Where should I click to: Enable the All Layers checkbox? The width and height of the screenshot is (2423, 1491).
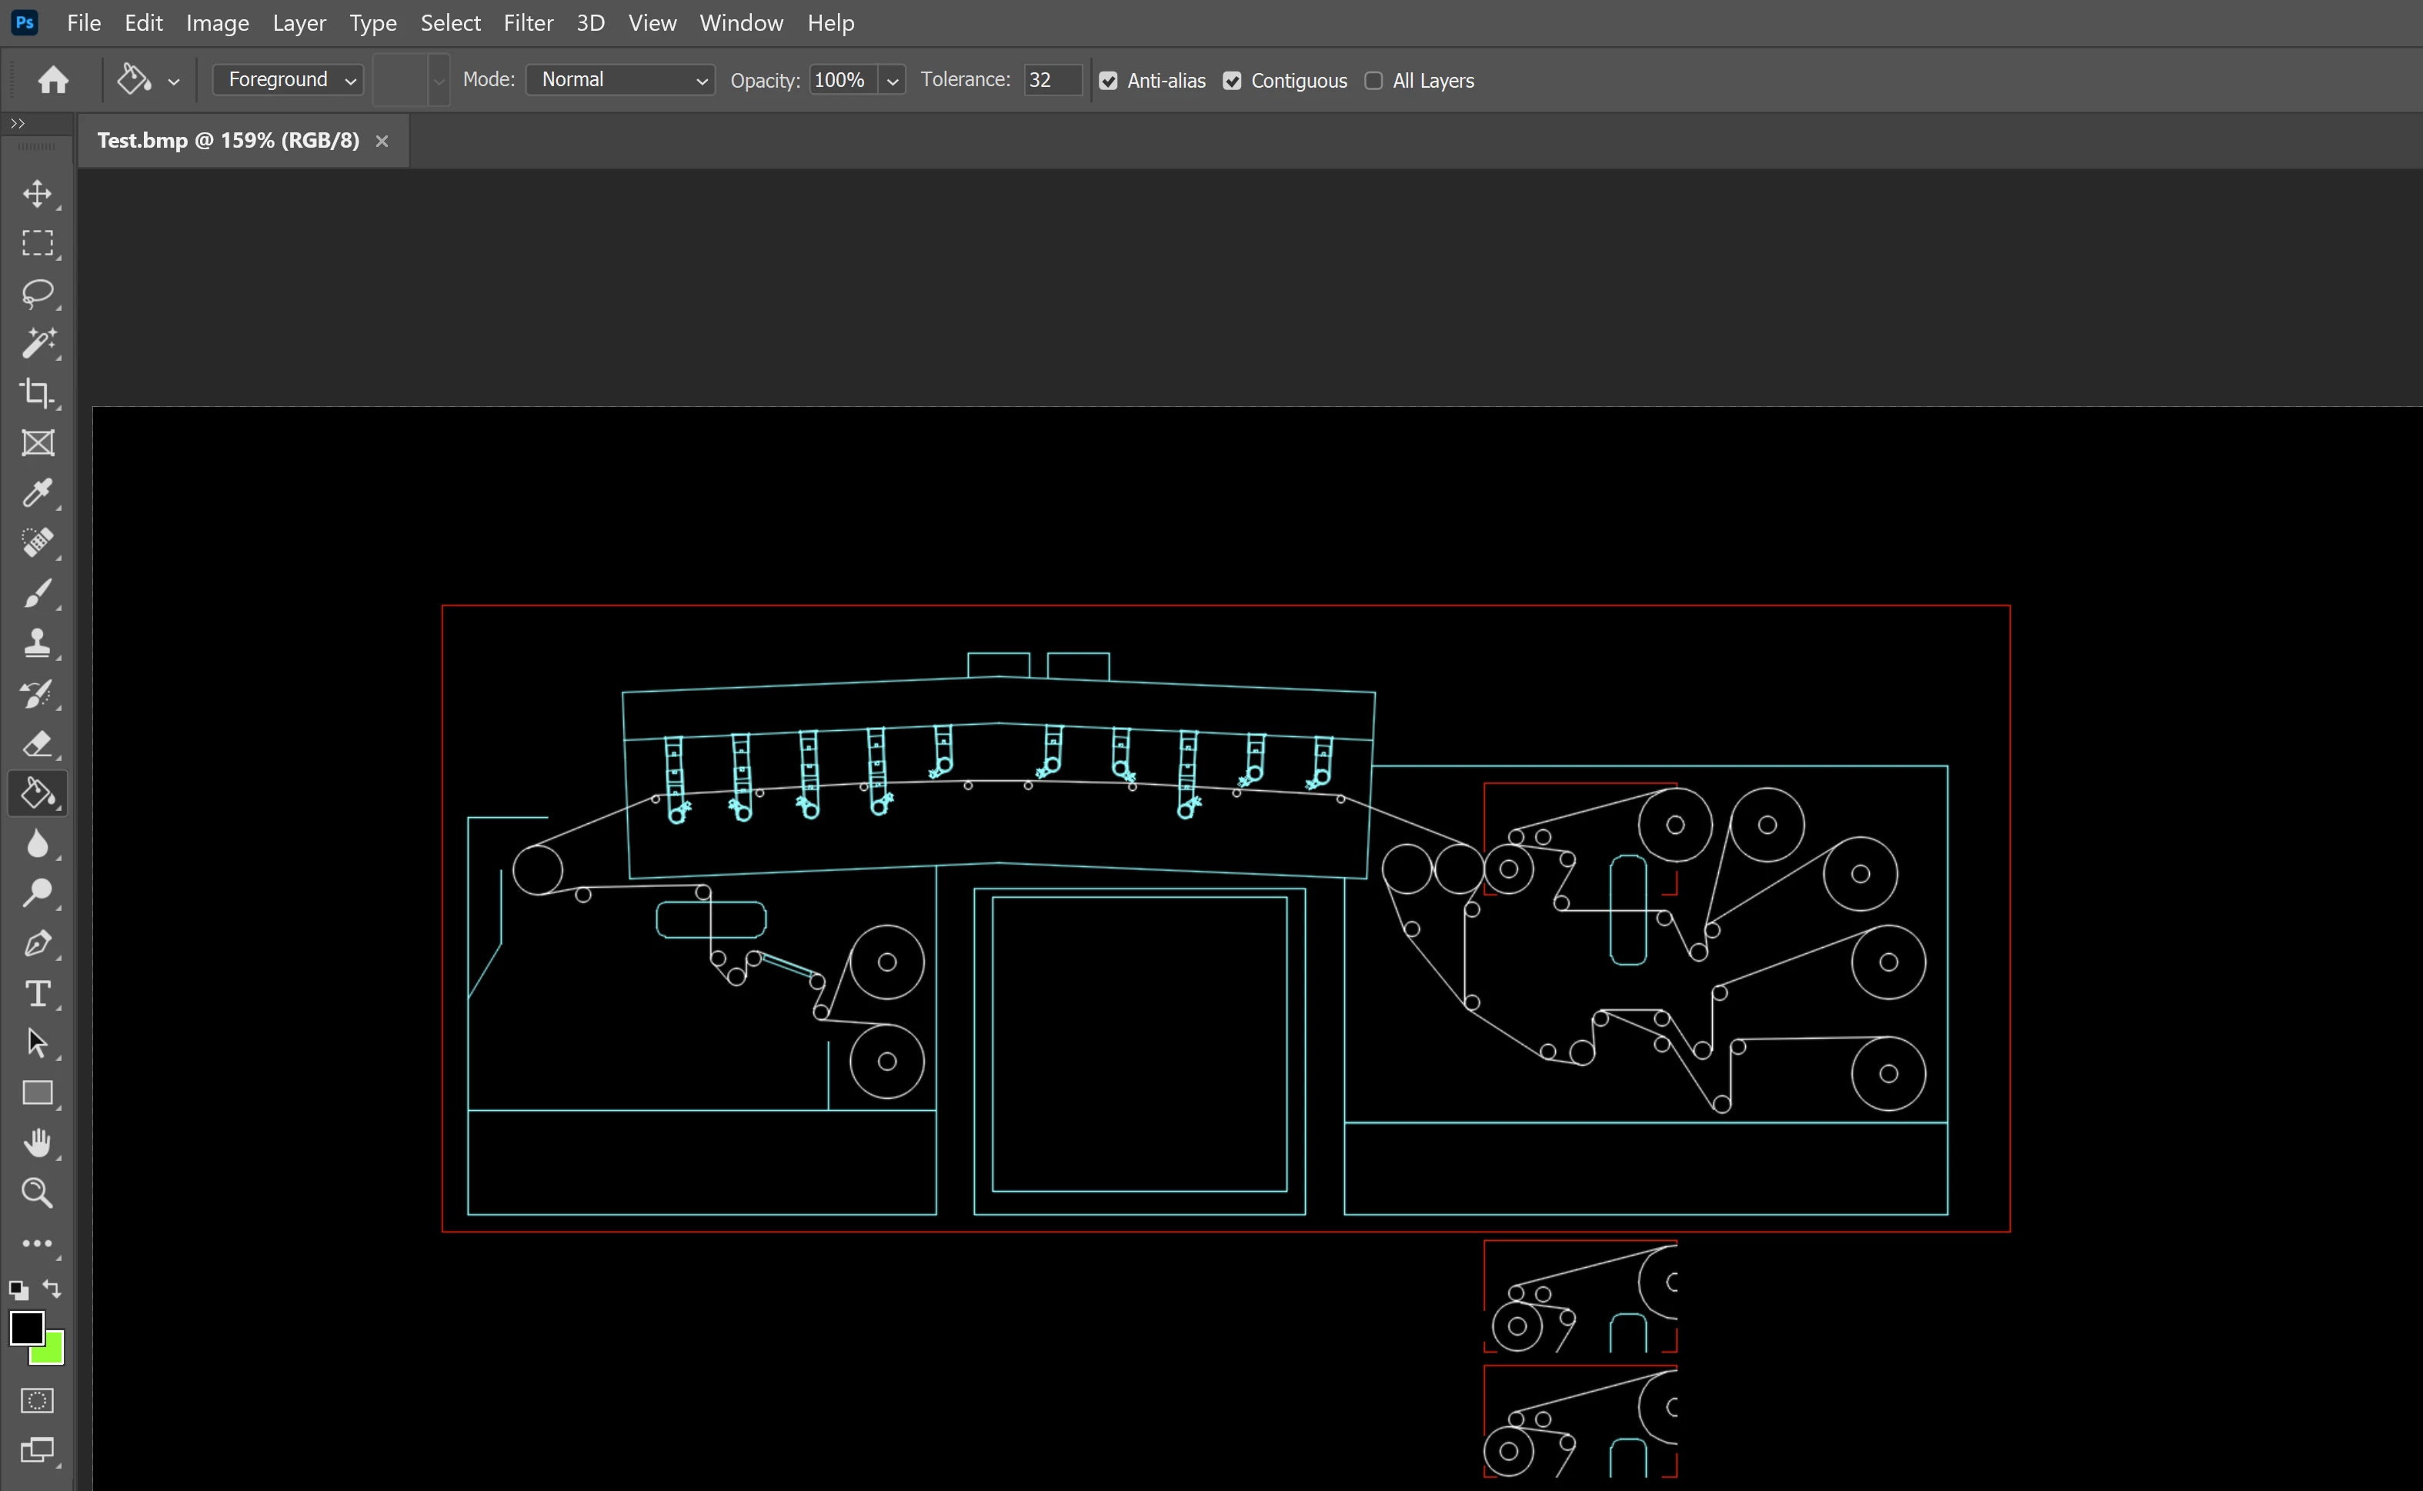(1373, 81)
